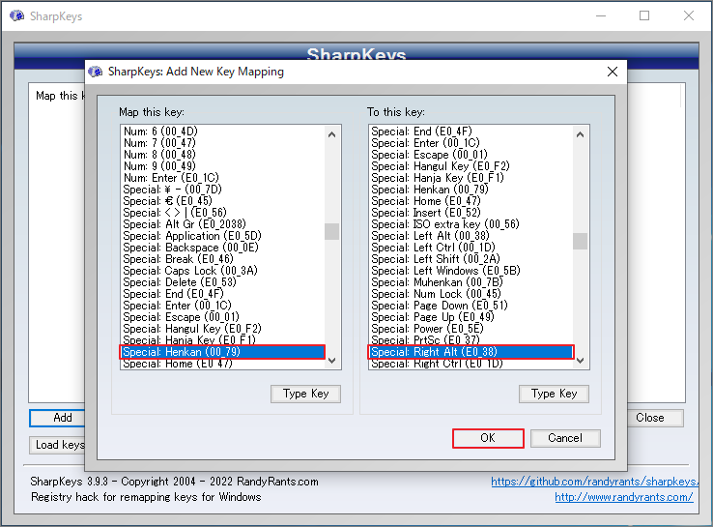The image size is (713, 527).
Task: Click Type Key under Map this key
Action: pyautogui.click(x=305, y=394)
